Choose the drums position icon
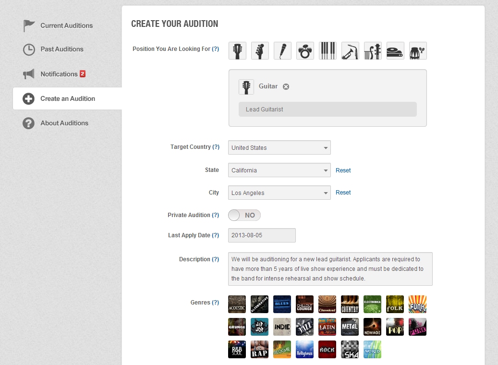498x365 pixels. (x=305, y=50)
